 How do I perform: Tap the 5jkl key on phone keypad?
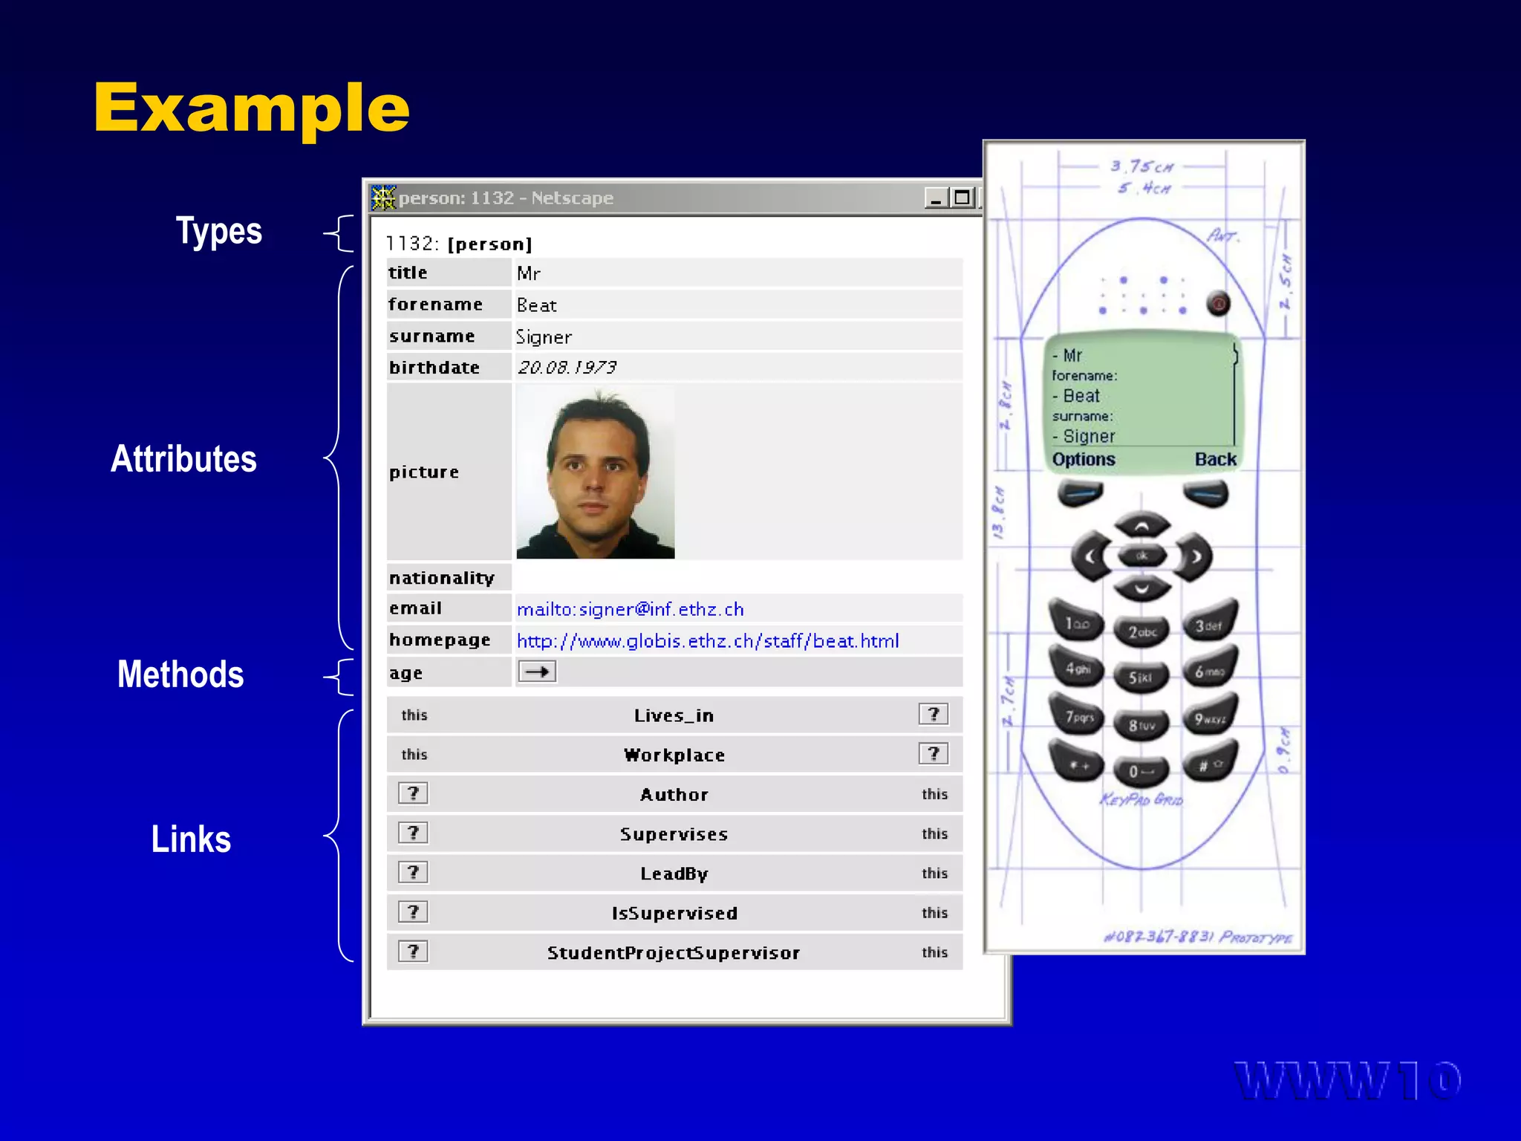coord(1142,677)
